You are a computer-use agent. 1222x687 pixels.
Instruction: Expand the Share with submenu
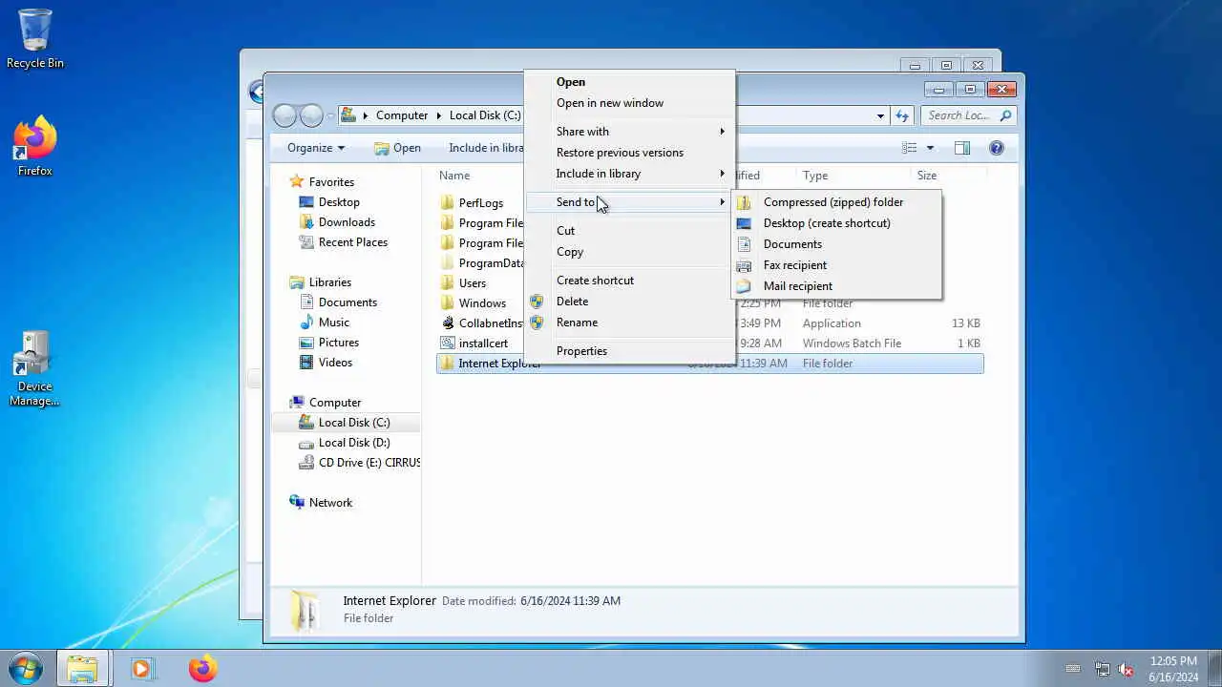click(629, 132)
